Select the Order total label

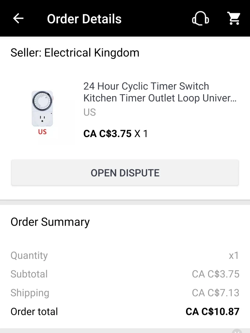[34, 311]
